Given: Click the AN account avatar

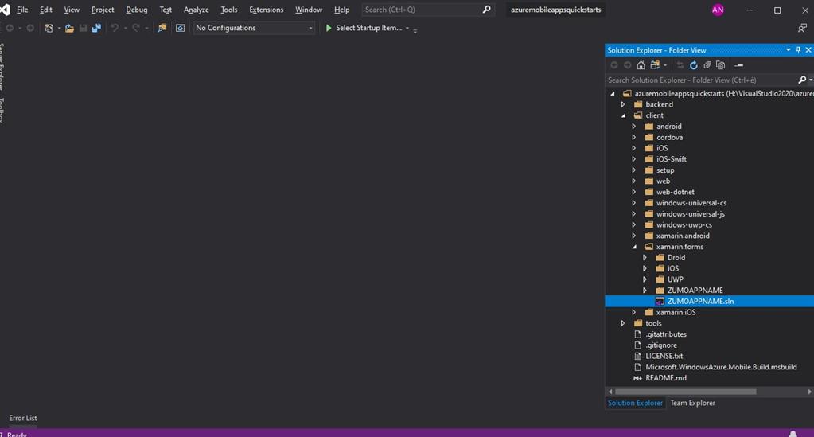Looking at the screenshot, I should 718,10.
